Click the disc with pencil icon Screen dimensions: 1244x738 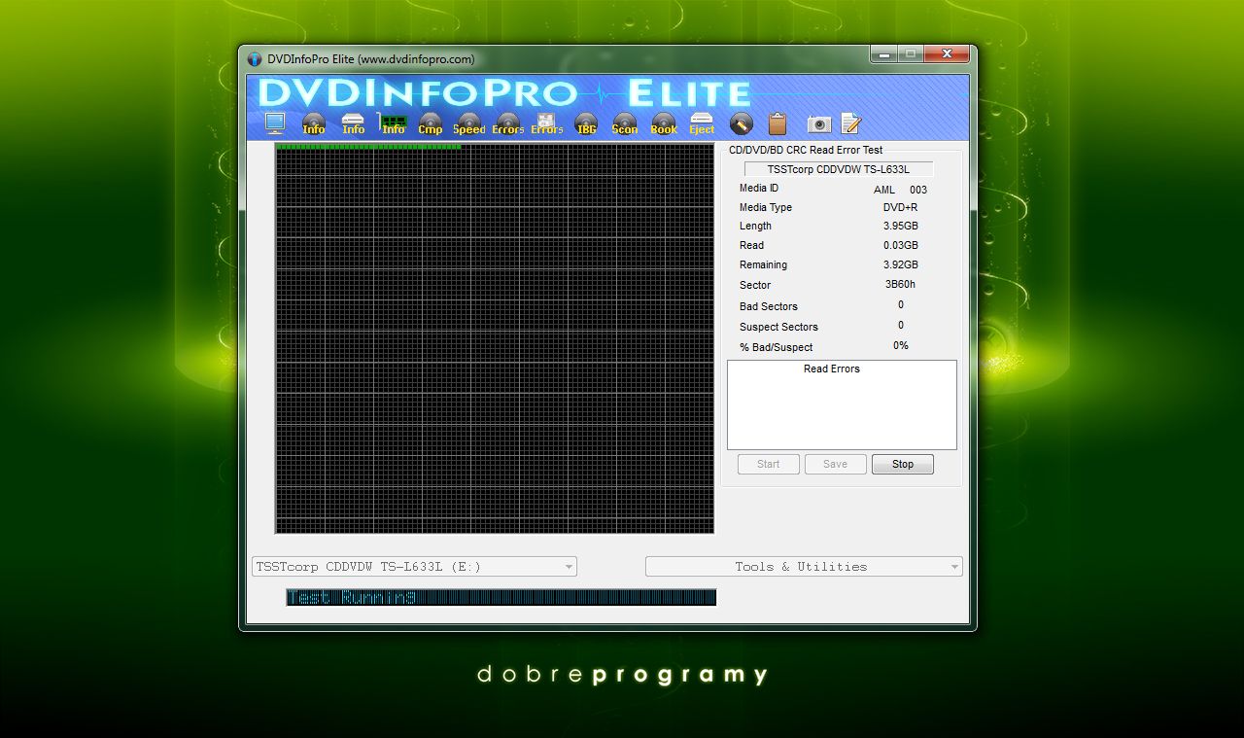tap(741, 123)
